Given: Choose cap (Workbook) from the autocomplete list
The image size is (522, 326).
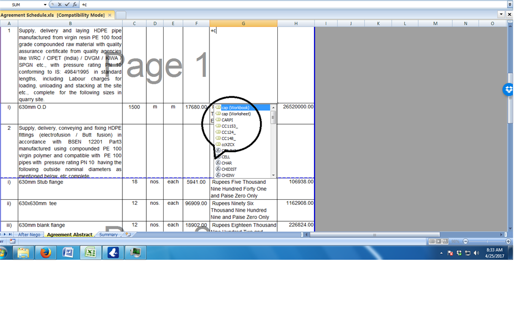Looking at the screenshot, I should coord(234,107).
